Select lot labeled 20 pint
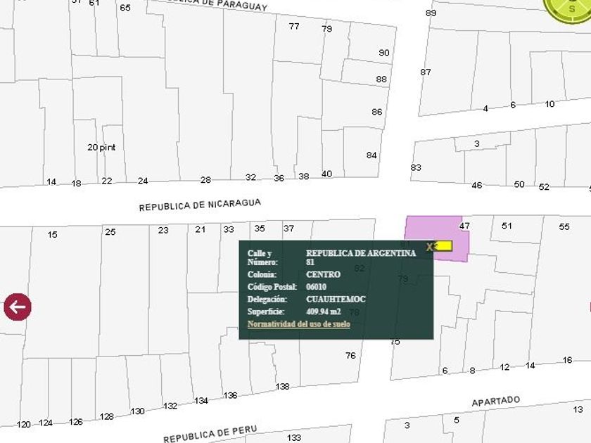Screen dimensions: 591x443 click(101, 147)
